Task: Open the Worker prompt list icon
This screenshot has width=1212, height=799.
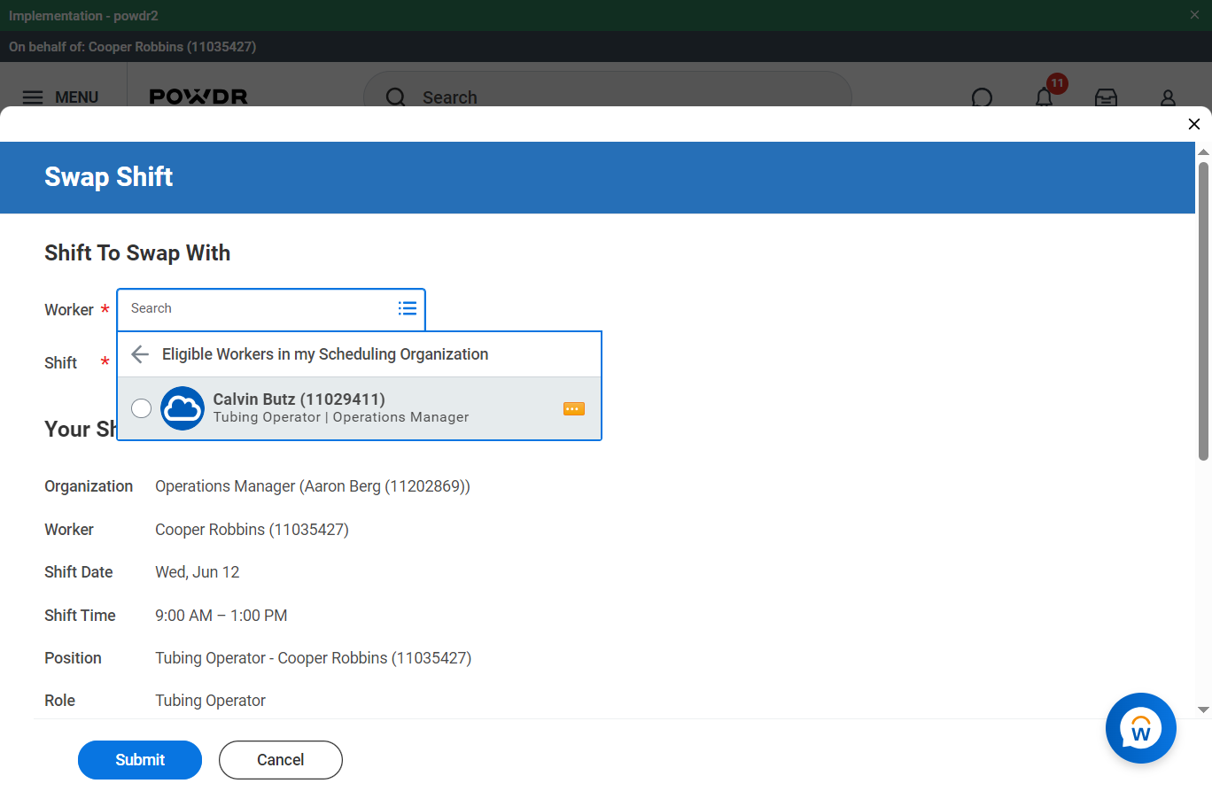Action: click(408, 308)
